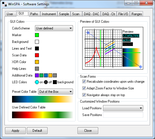Maximize the Software Settings window
The image size is (155, 139).
pyautogui.click(x=136, y=3)
